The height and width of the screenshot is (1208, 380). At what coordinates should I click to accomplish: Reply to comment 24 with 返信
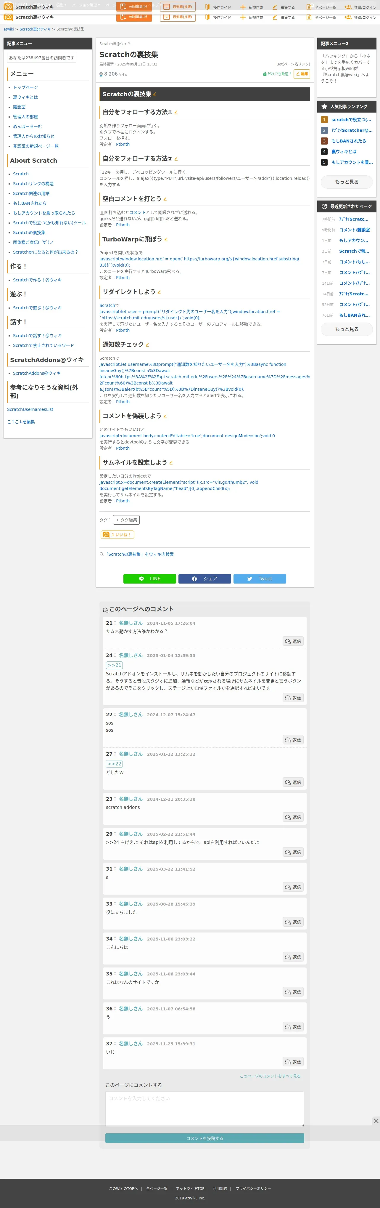coord(293,698)
